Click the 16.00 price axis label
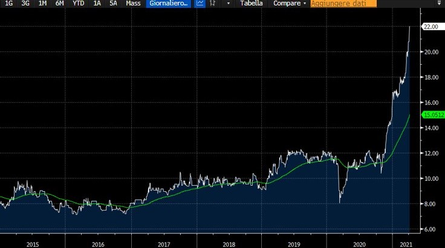Viewport: 445px width, 248px height. [431, 103]
